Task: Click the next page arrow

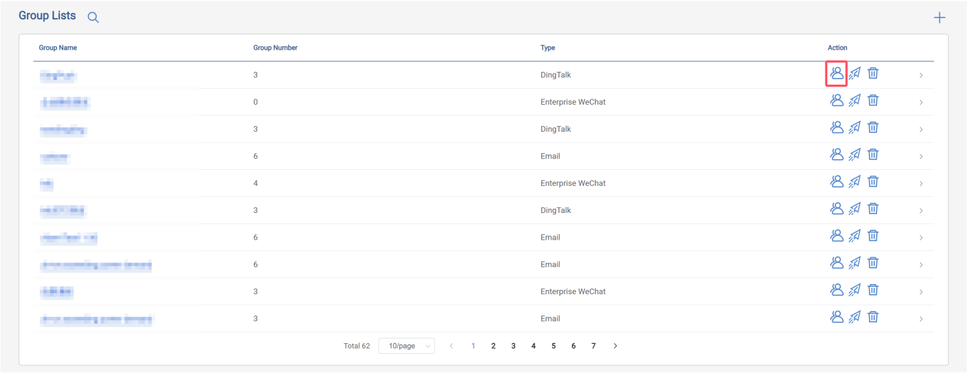Action: click(x=615, y=346)
